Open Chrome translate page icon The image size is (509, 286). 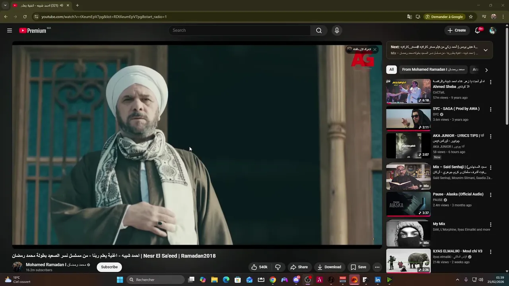point(409,17)
